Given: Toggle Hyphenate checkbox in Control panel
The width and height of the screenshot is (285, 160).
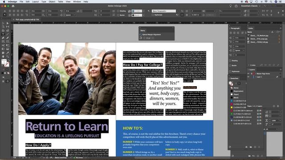Looking at the screenshot, I should 153,15.
